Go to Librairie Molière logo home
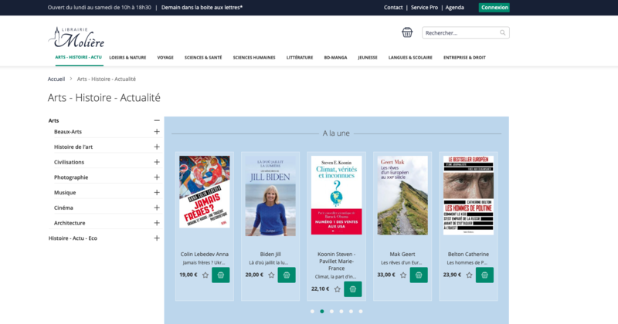This screenshot has width=618, height=324. (x=76, y=37)
